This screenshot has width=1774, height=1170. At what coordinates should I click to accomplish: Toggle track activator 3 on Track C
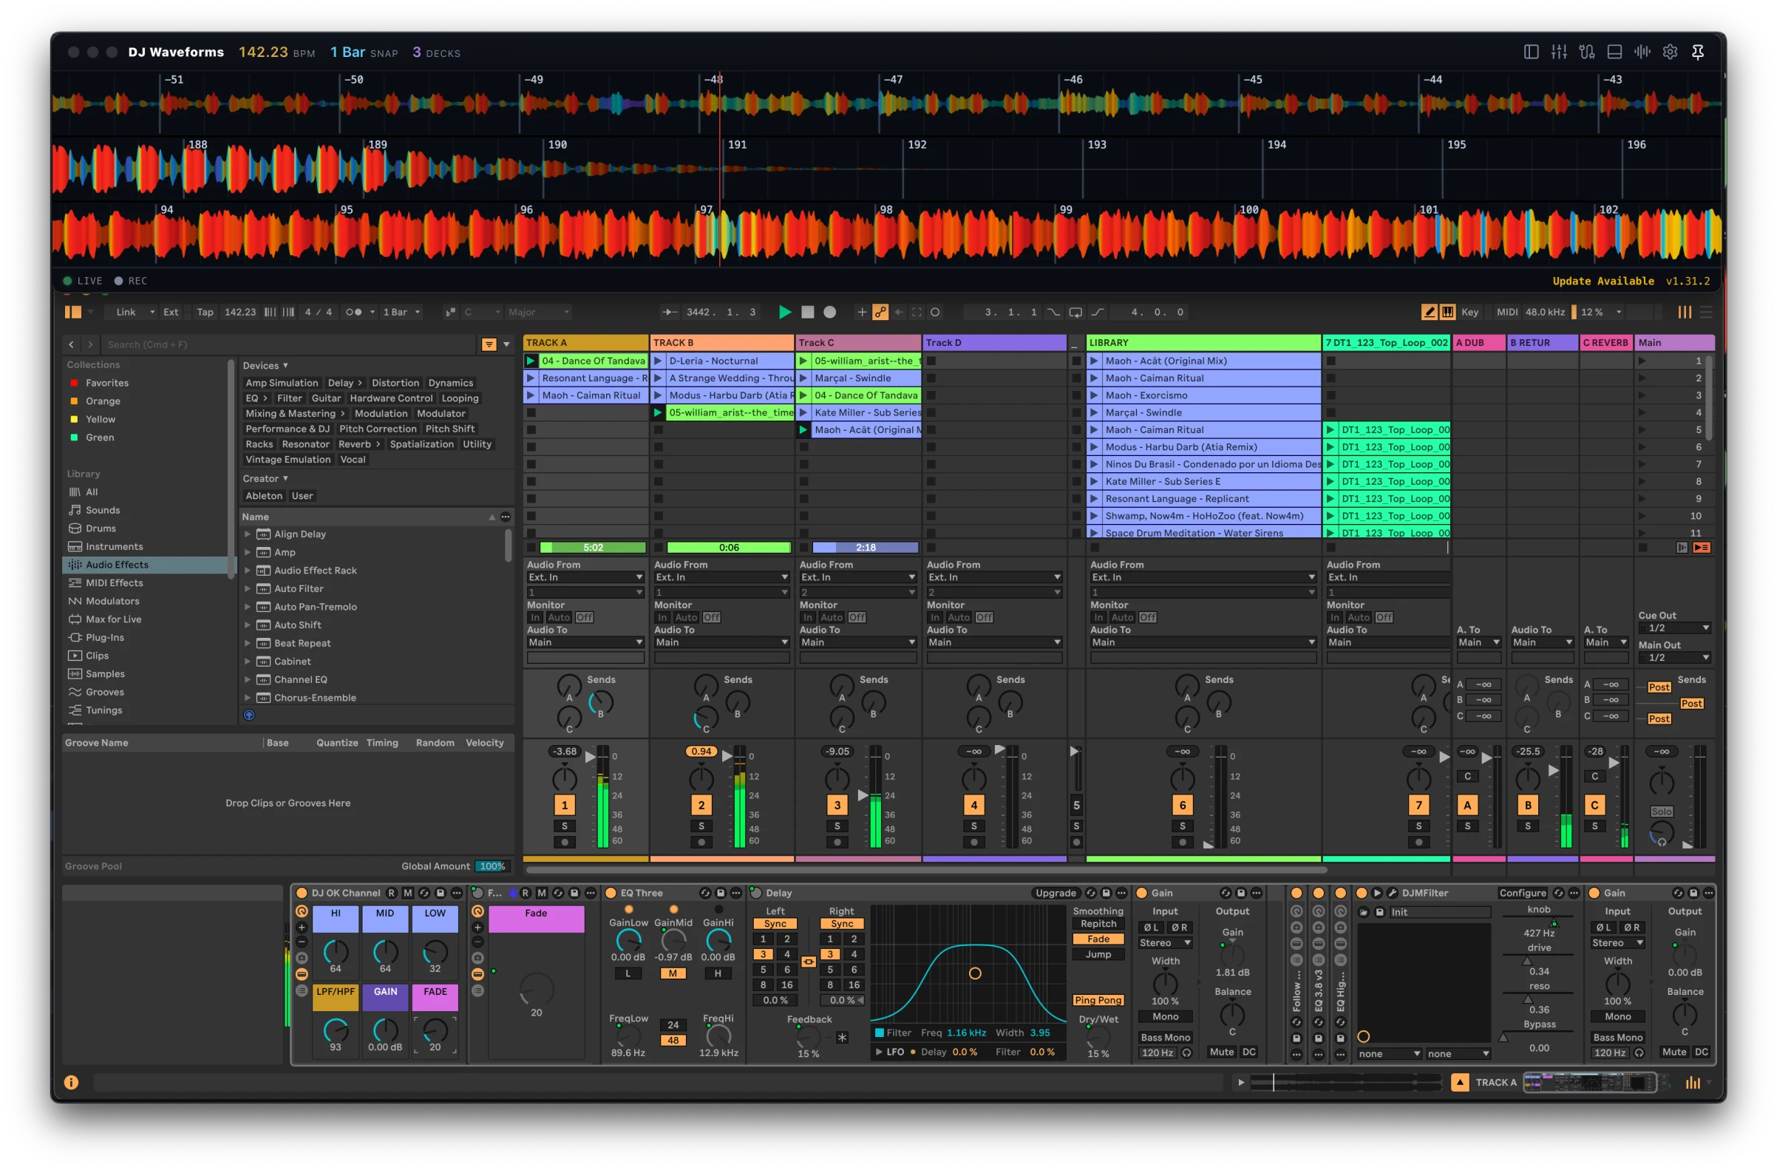coord(836,805)
